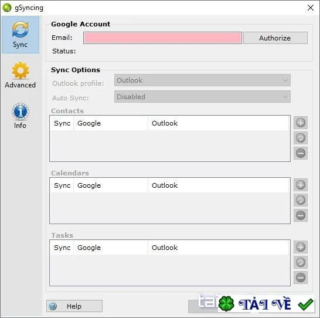Screen dimensions: 320x318
Task: Open the Auto Sync dropdown
Action: 202,97
